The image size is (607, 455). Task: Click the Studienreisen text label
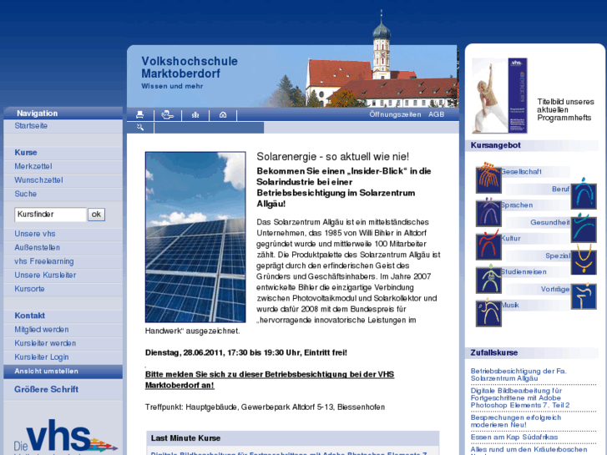524,272
